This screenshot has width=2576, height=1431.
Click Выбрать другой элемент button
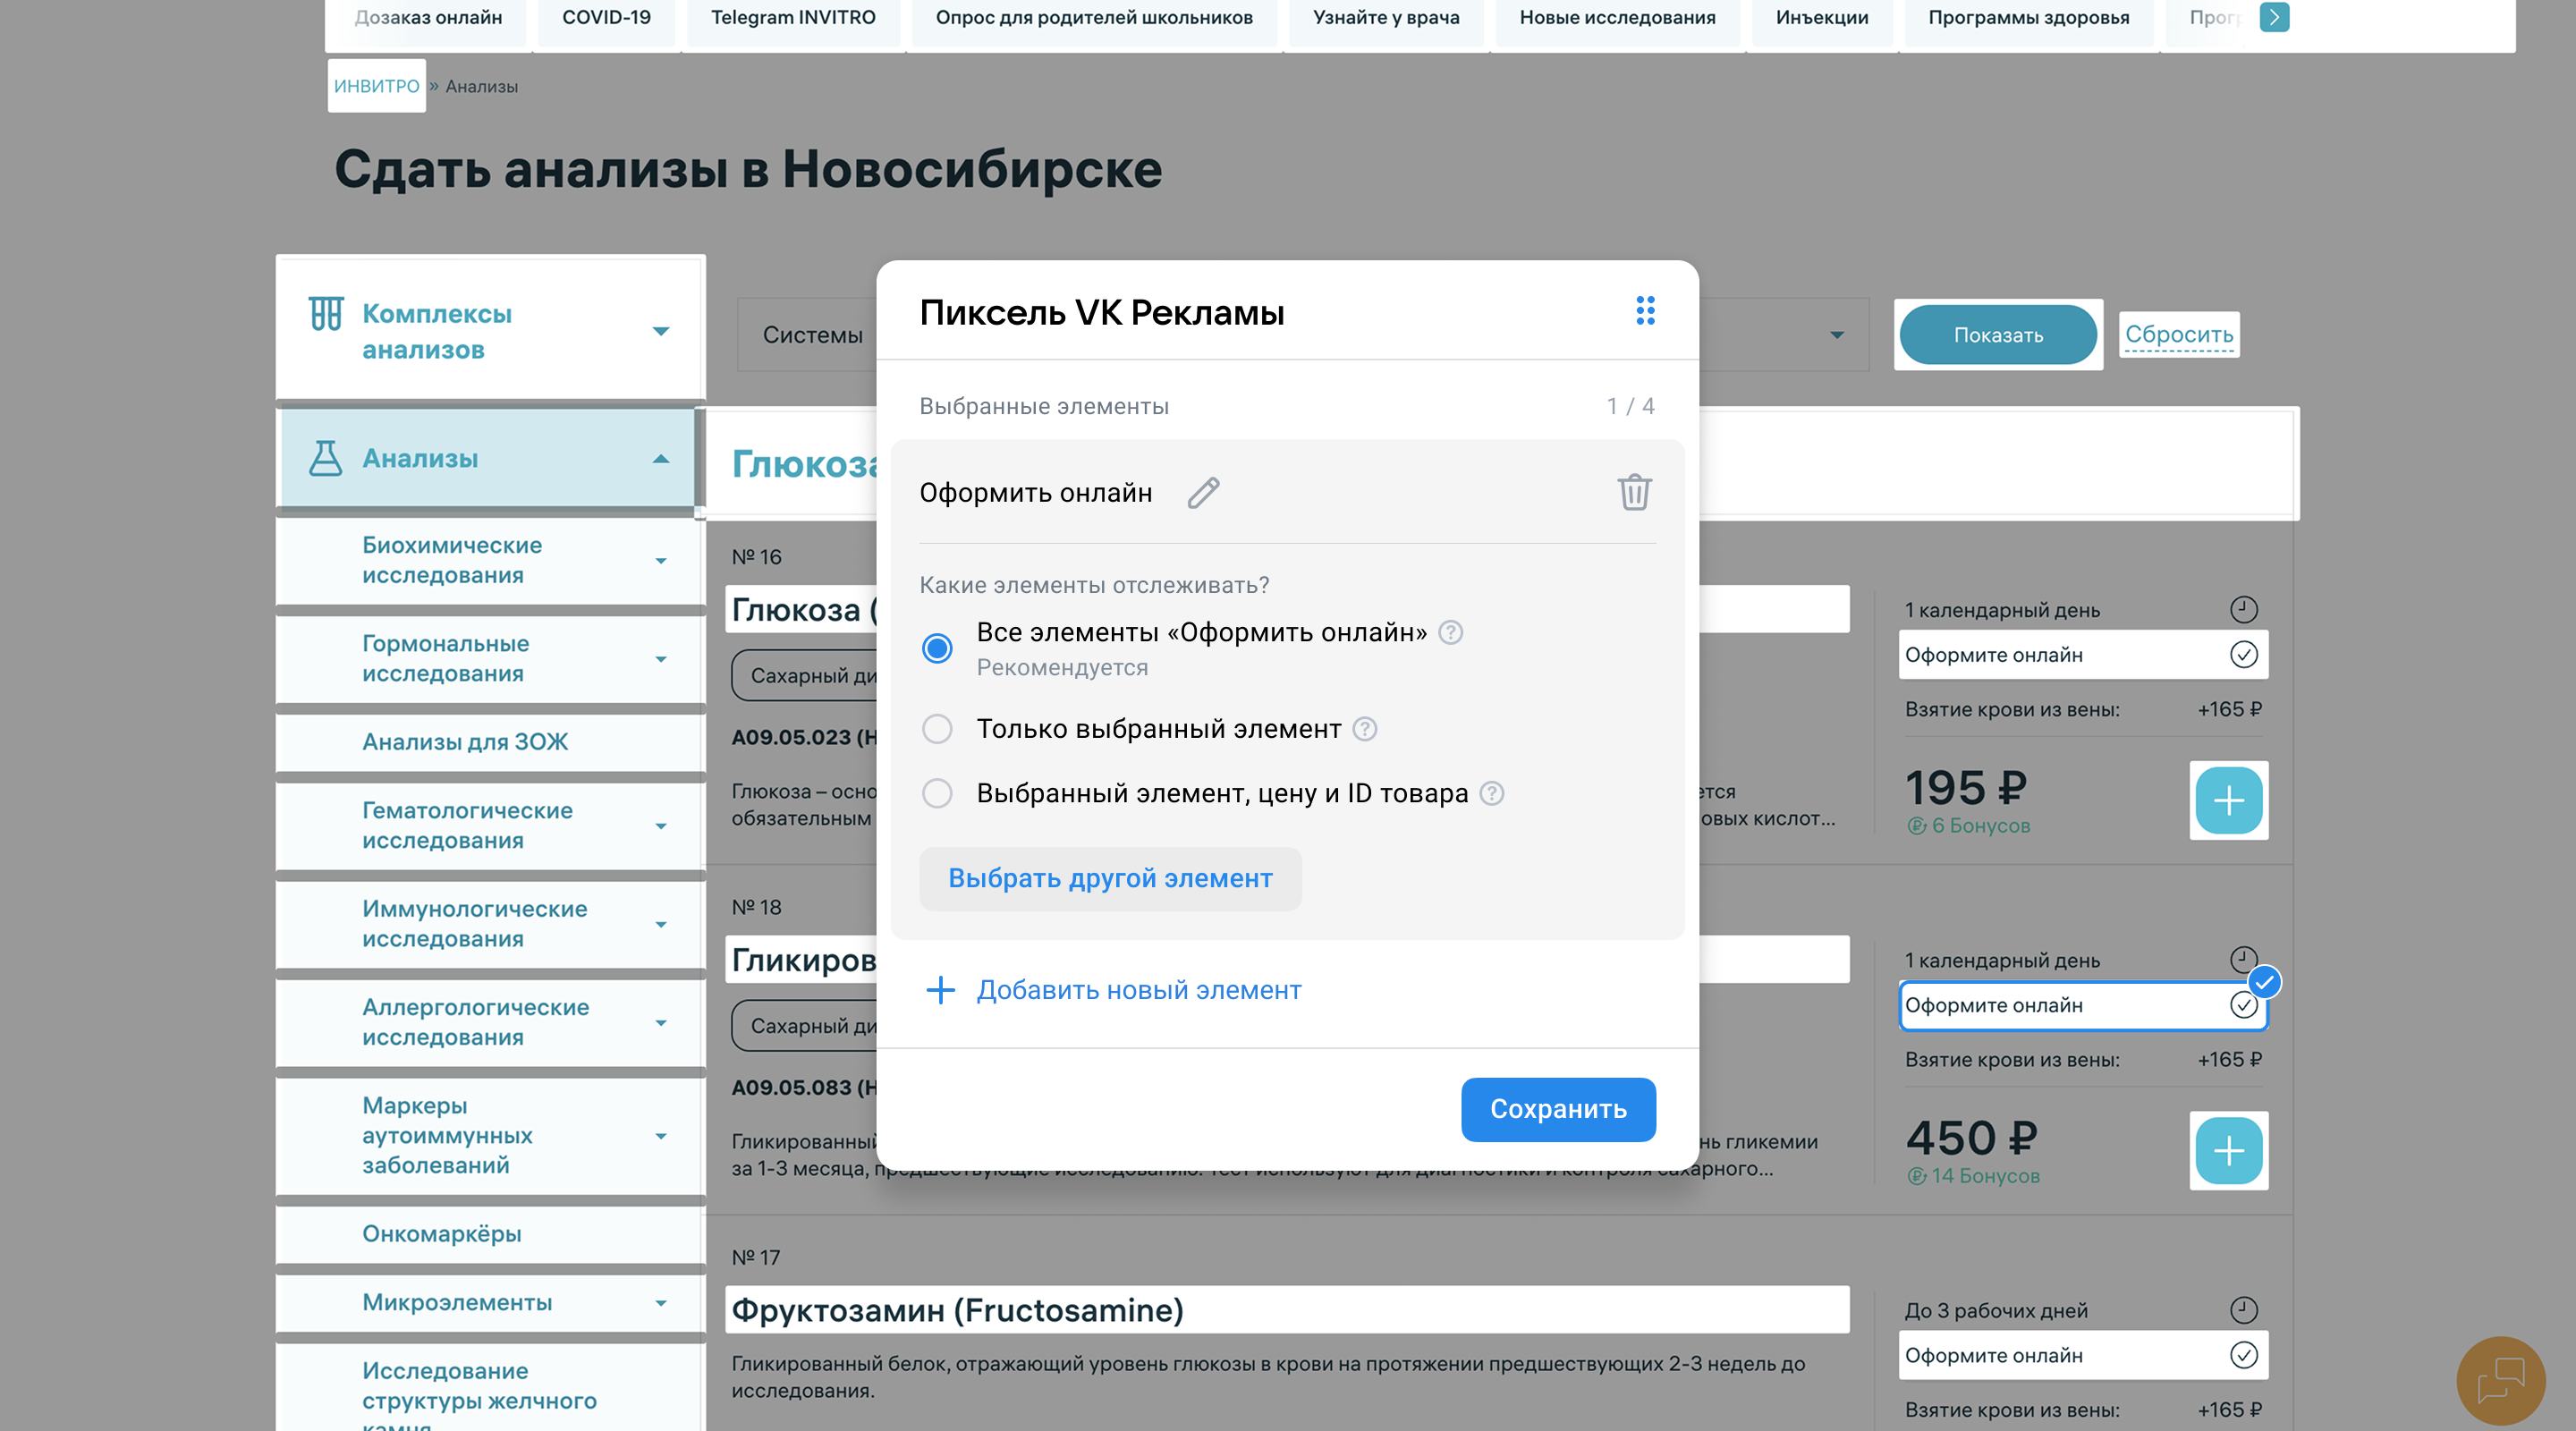click(1110, 879)
